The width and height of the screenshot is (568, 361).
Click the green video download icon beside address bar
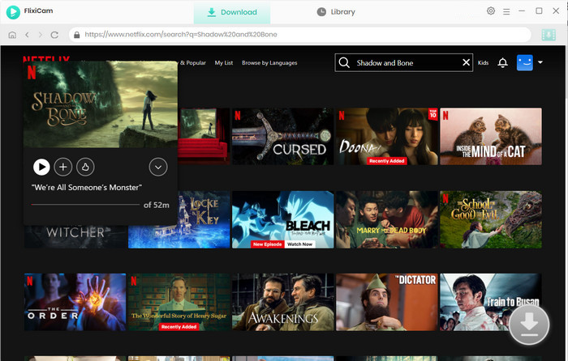tap(549, 35)
